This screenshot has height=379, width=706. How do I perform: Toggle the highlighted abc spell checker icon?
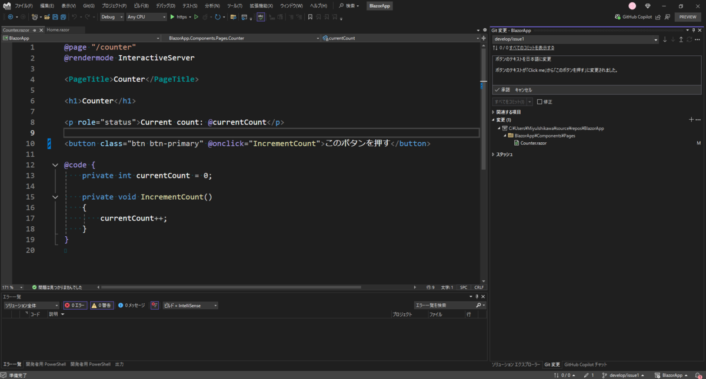(261, 17)
